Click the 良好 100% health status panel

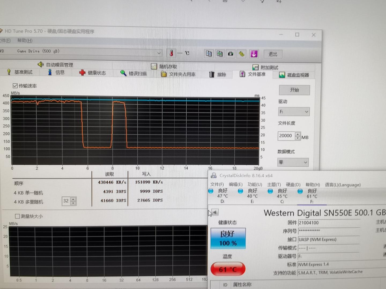[228, 238]
